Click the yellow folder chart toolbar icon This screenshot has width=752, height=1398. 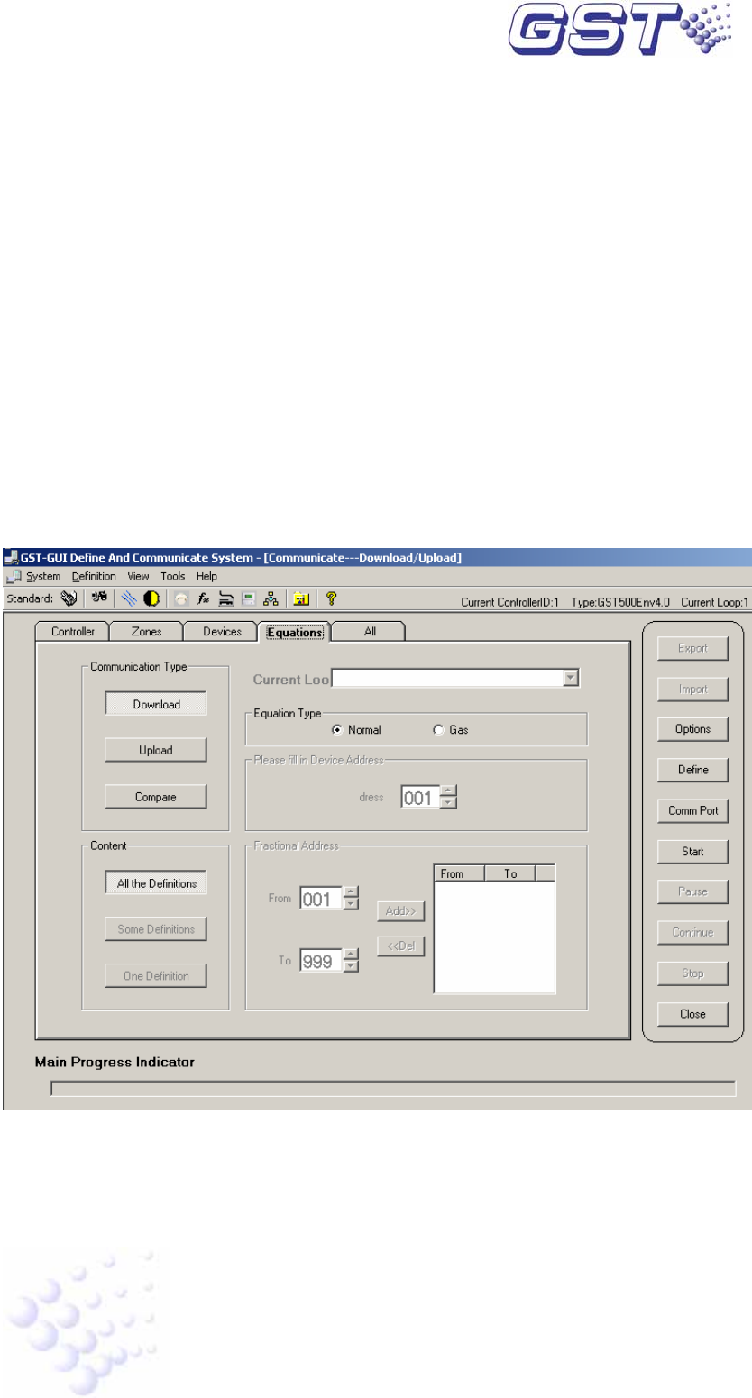(x=300, y=598)
